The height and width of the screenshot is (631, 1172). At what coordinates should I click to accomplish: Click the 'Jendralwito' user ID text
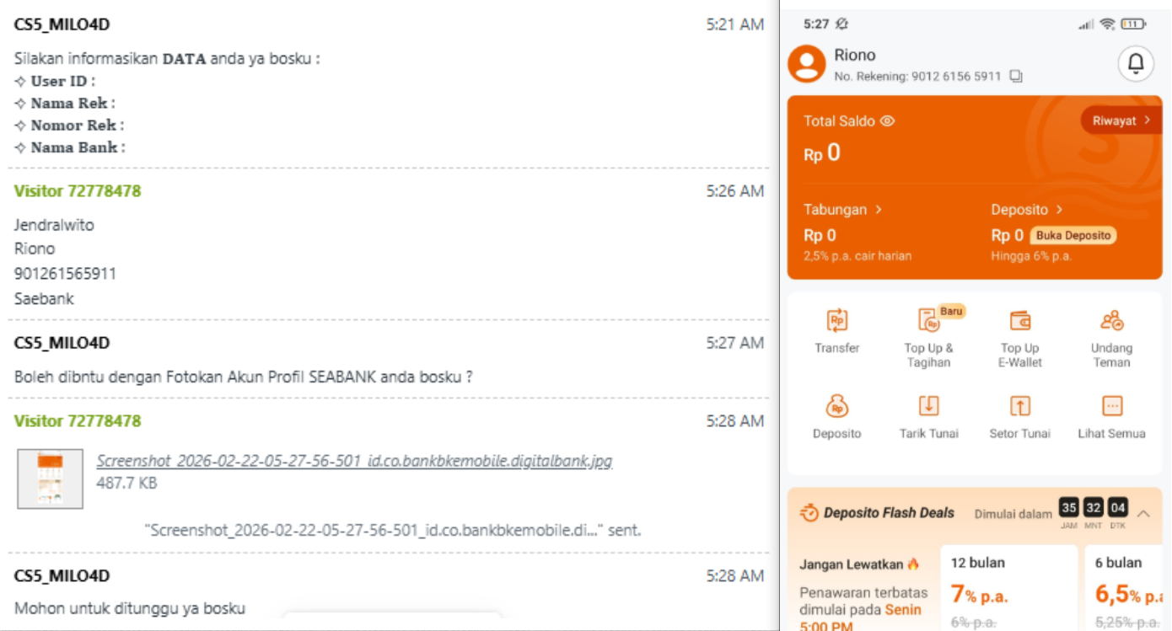pos(54,225)
